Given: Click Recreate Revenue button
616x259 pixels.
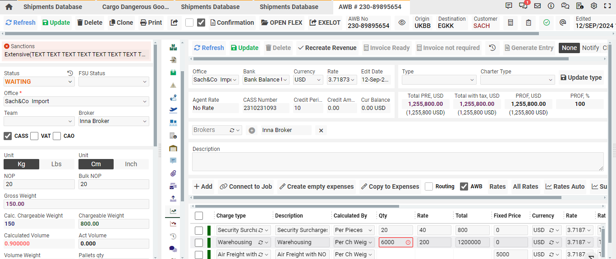Looking at the screenshot, I should click(327, 48).
